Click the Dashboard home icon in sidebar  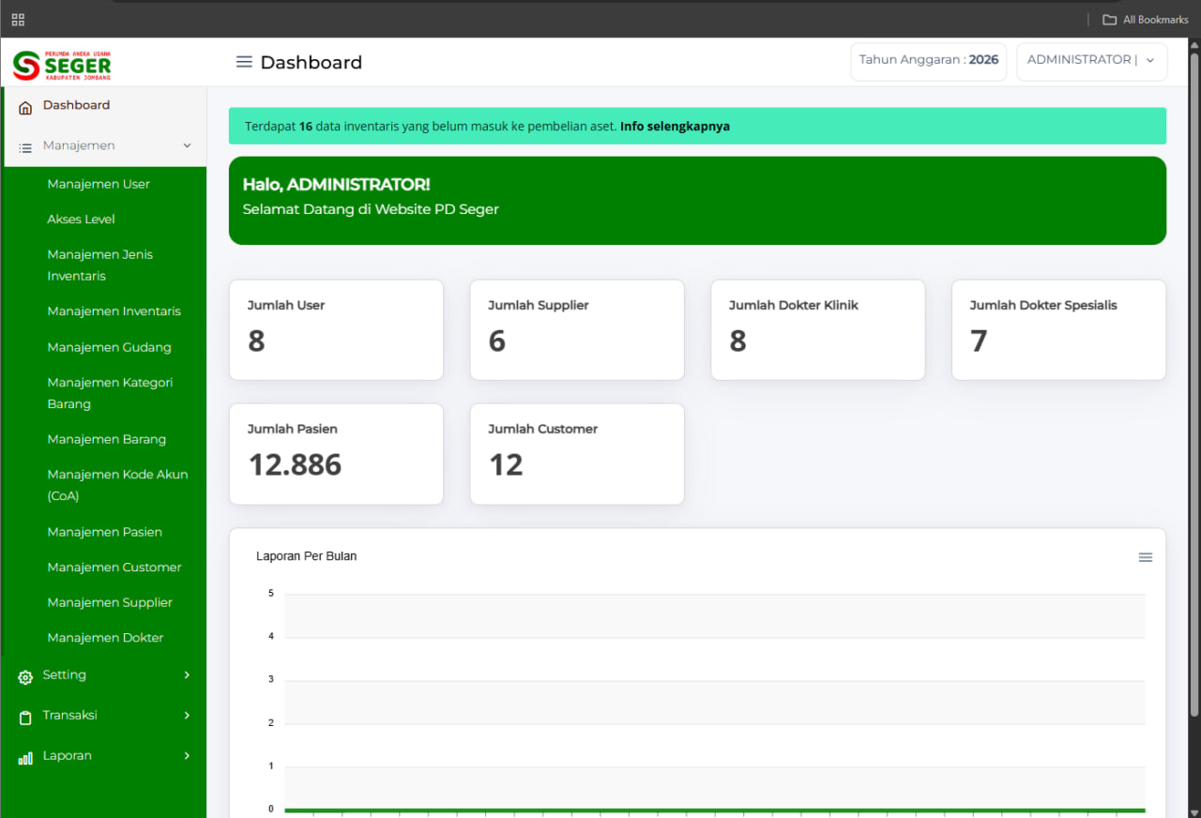coord(25,108)
